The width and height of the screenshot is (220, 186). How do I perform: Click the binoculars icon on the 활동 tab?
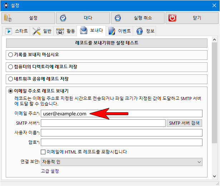pos(60,31)
